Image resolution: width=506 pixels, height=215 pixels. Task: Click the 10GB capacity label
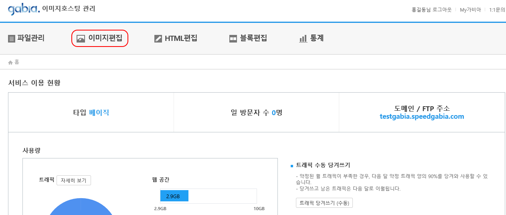(x=259, y=209)
